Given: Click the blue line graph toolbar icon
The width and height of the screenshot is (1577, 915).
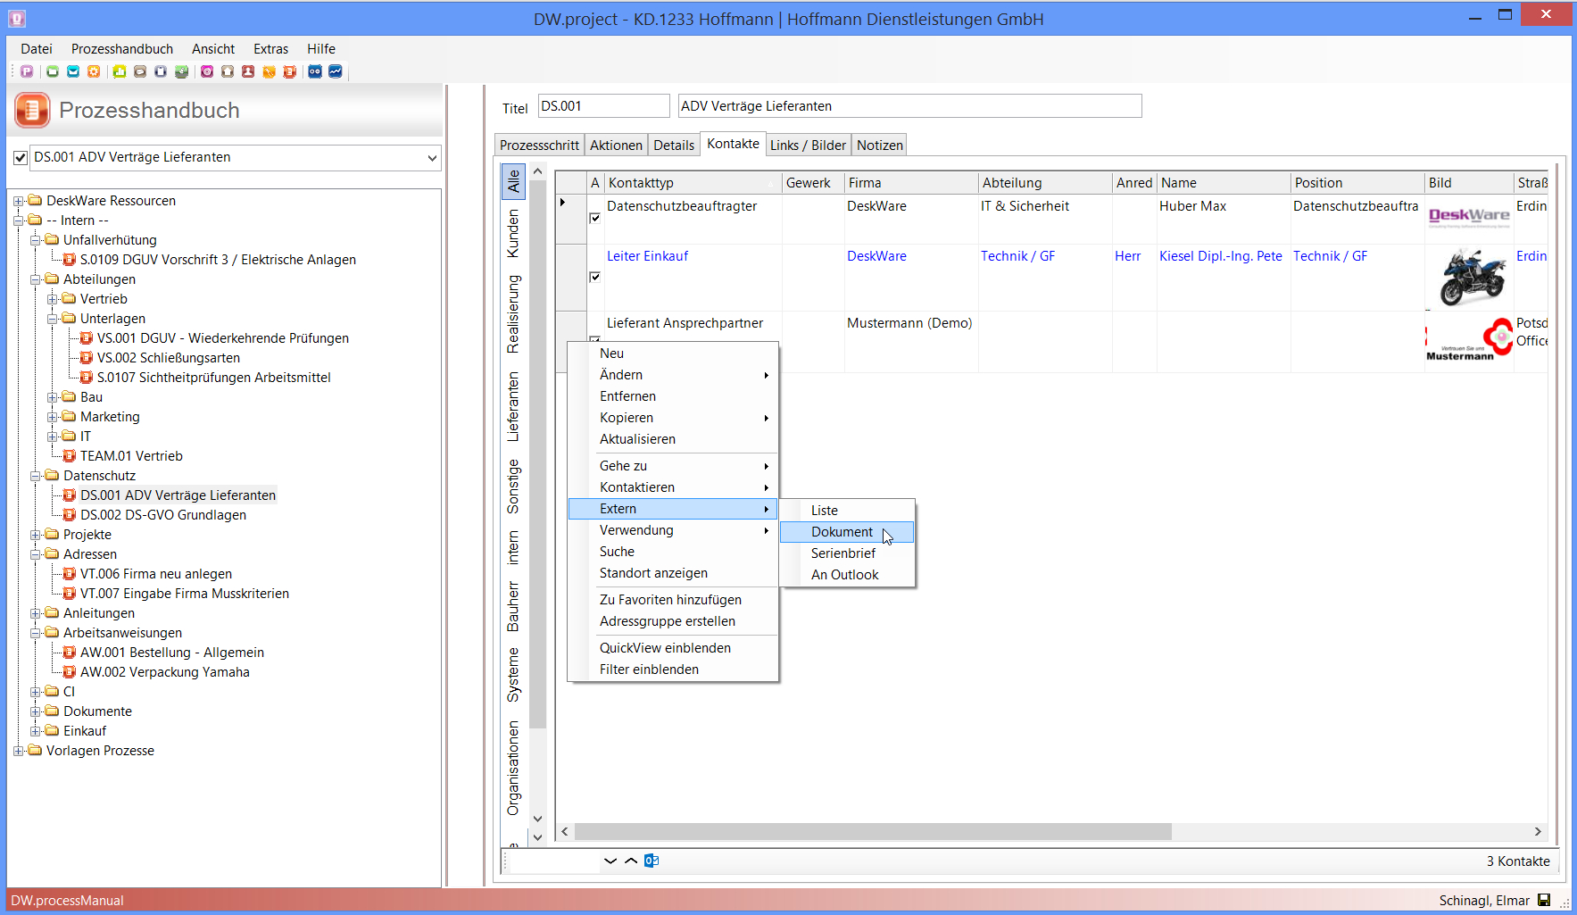Looking at the screenshot, I should tap(336, 71).
